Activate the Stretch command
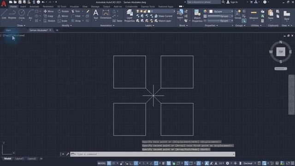295x166 pixels. 49,21
